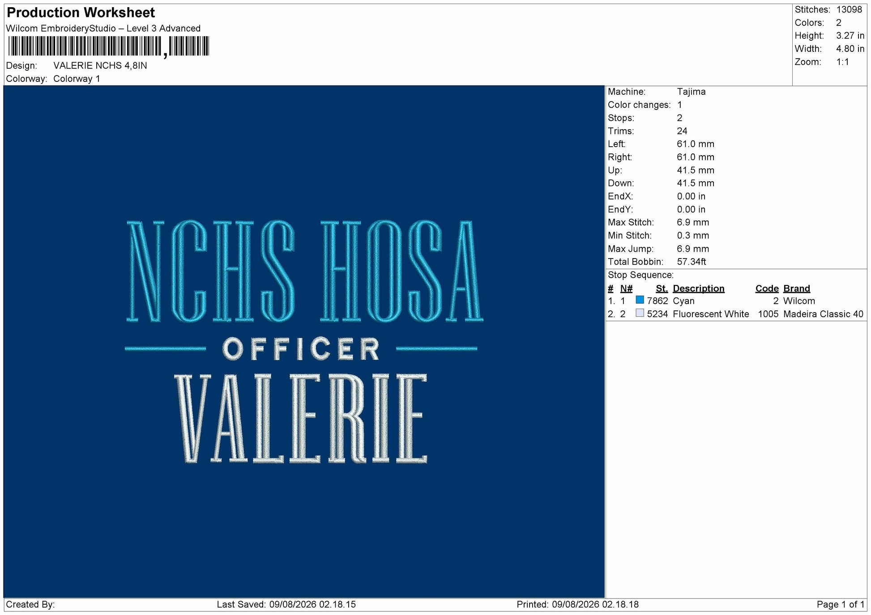The height and width of the screenshot is (615, 871).
Task: Select the 'Production Worksheet' heading
Action: [81, 13]
